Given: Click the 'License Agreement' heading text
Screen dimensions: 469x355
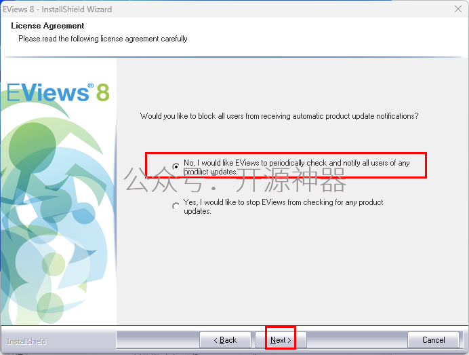Looking at the screenshot, I should coord(47,26).
